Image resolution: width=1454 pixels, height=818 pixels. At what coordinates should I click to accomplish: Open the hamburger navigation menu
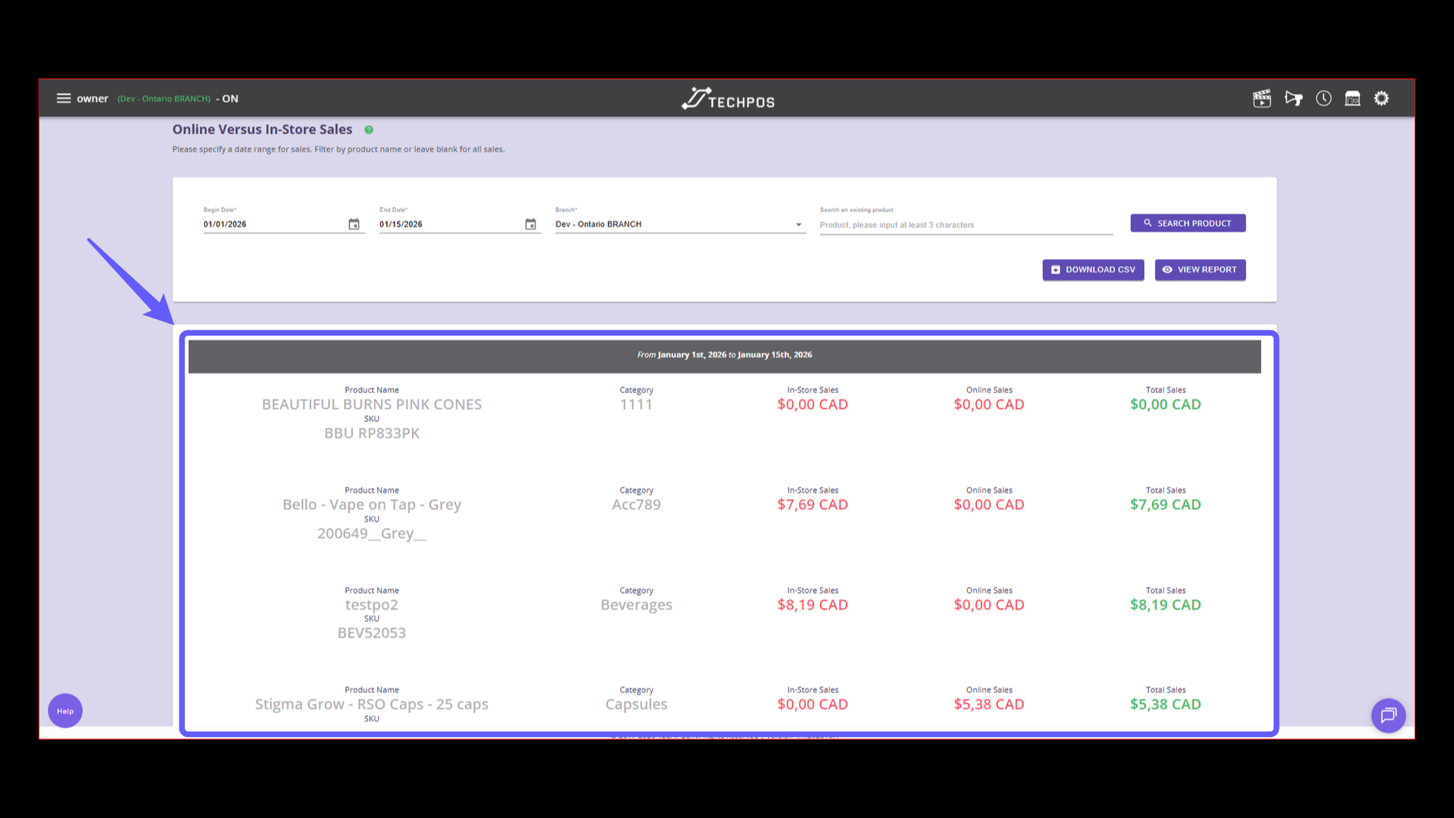[x=64, y=98]
